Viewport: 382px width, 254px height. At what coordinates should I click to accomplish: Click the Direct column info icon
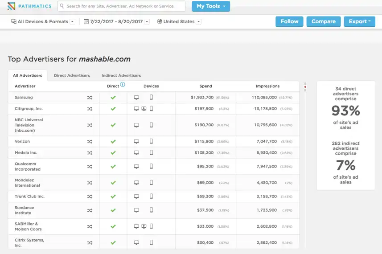tap(123, 85)
